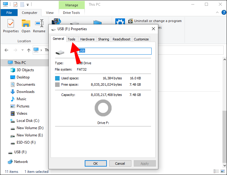Click Uninstall or change a program
This screenshot has height=175, width=227.
(155, 21)
